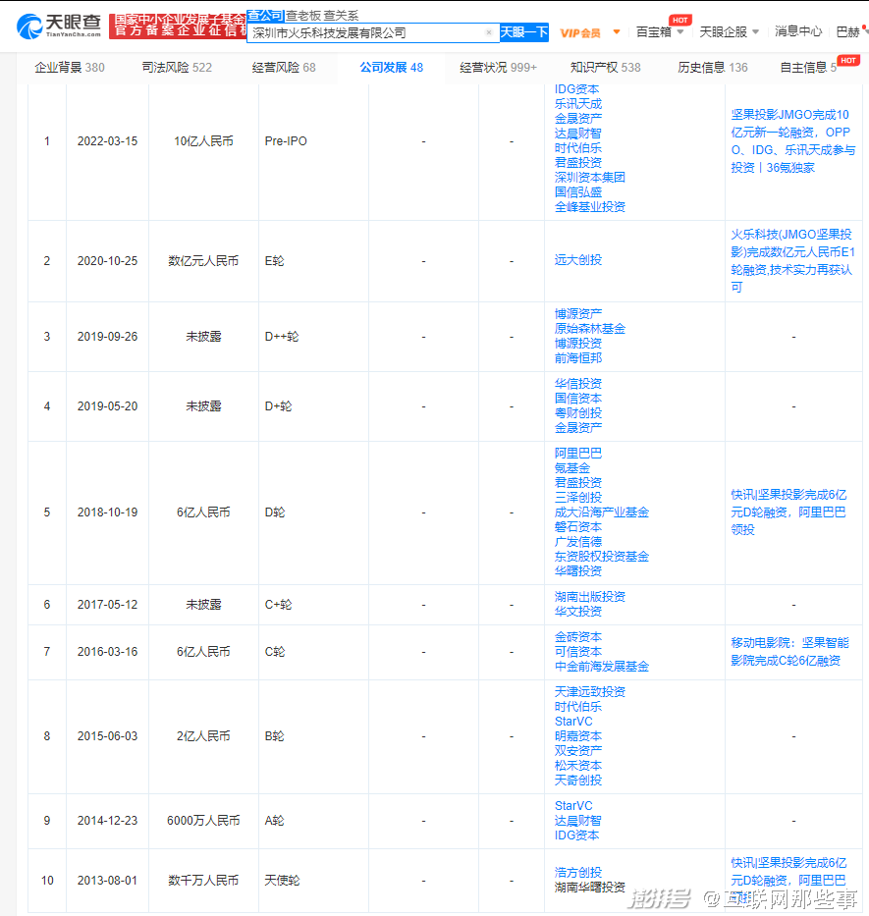Screen dimensions: 869x916
Task: Click the 天眼一下 search button
Action: (524, 32)
